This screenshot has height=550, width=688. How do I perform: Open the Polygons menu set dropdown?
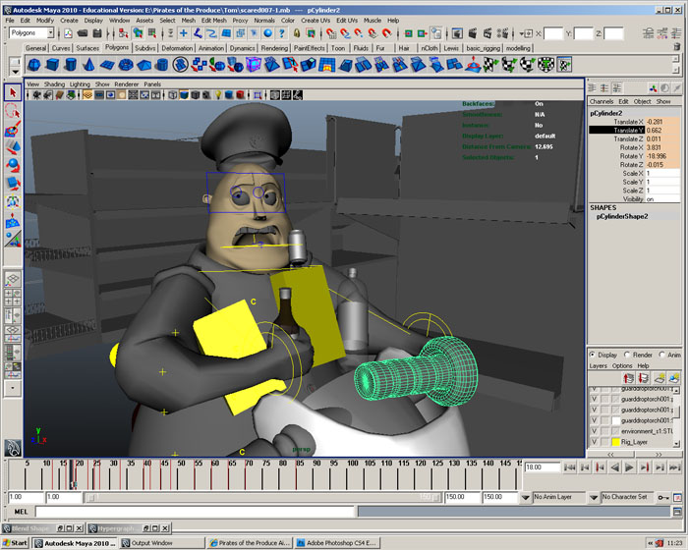point(50,32)
